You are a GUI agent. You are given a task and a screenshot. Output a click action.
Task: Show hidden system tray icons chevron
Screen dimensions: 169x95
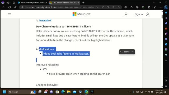pos(129,92)
